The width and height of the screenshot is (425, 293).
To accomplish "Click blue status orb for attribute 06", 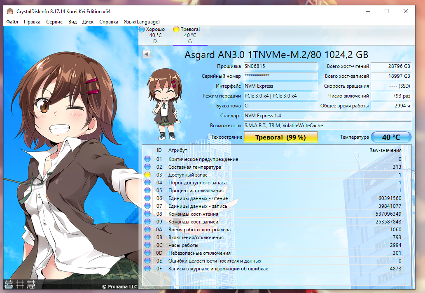I will pyautogui.click(x=147, y=198).
